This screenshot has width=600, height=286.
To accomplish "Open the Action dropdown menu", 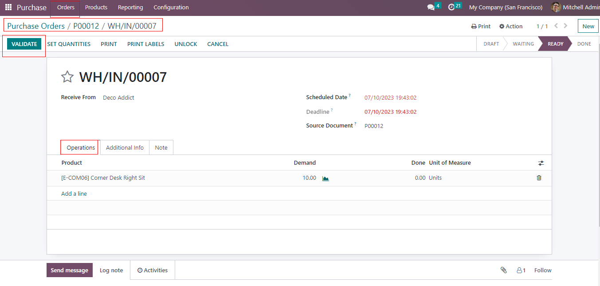I will [510, 27].
